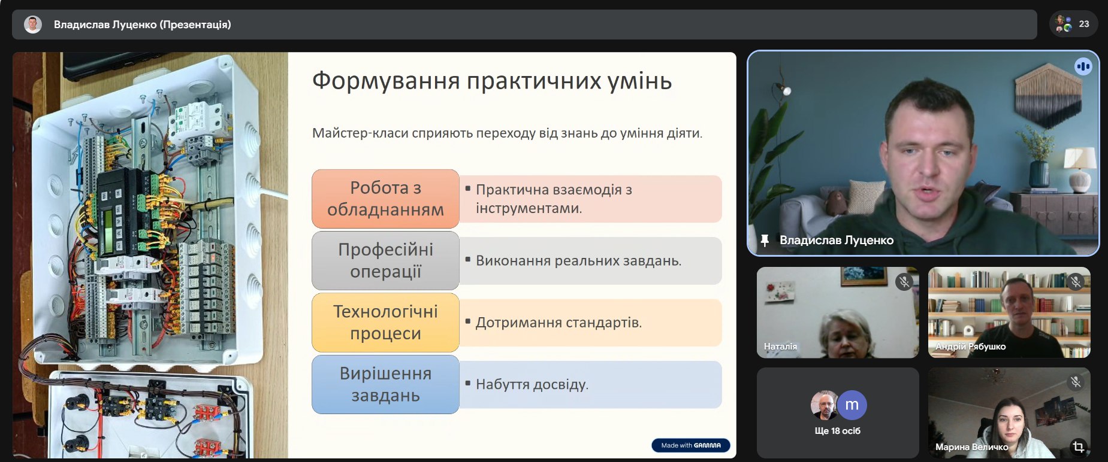Select Владислав Луценко's pinned video tile
Screen dimensions: 1108x462
pyautogui.click(x=923, y=153)
